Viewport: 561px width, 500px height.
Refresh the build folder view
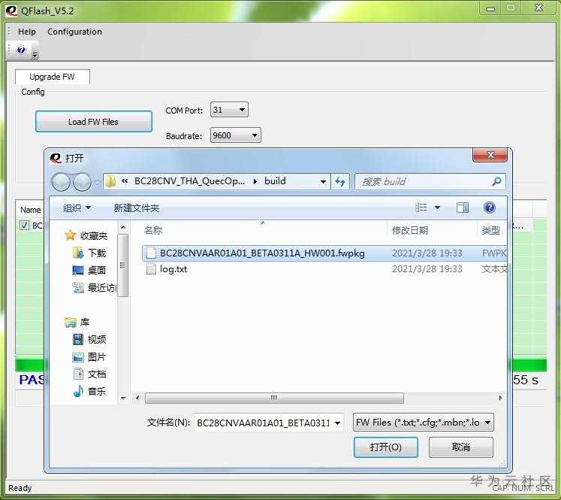340,182
